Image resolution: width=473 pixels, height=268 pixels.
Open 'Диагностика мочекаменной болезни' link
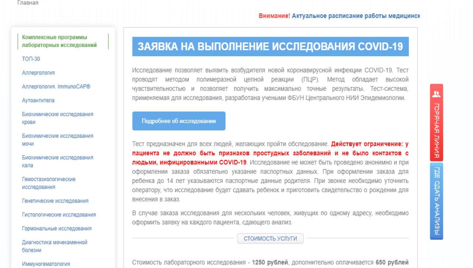(55, 246)
